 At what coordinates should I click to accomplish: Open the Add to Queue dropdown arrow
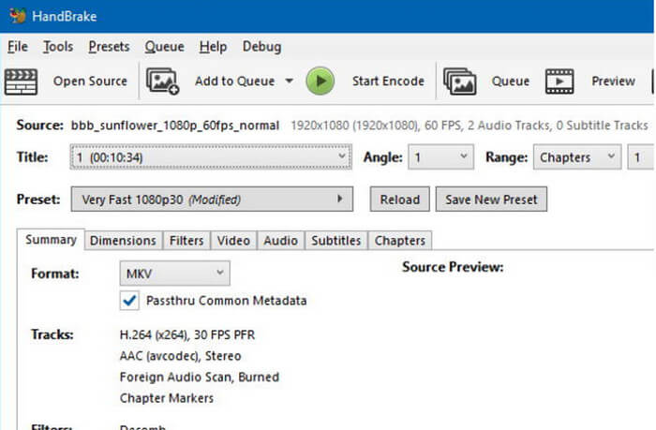coord(289,81)
